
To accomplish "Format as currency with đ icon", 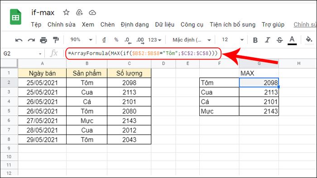I will point(104,40).
